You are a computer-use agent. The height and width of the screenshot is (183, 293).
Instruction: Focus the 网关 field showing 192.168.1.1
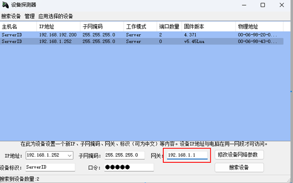pyautogui.click(x=187, y=155)
